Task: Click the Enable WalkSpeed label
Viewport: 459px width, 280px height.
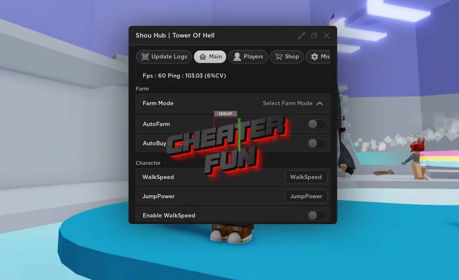Action: (169, 216)
